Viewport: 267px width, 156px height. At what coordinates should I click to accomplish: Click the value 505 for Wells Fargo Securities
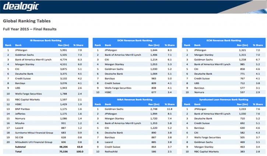tap(242, 138)
